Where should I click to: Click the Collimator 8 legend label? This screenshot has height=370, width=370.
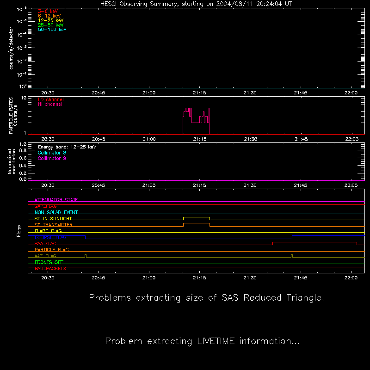coord(52,153)
